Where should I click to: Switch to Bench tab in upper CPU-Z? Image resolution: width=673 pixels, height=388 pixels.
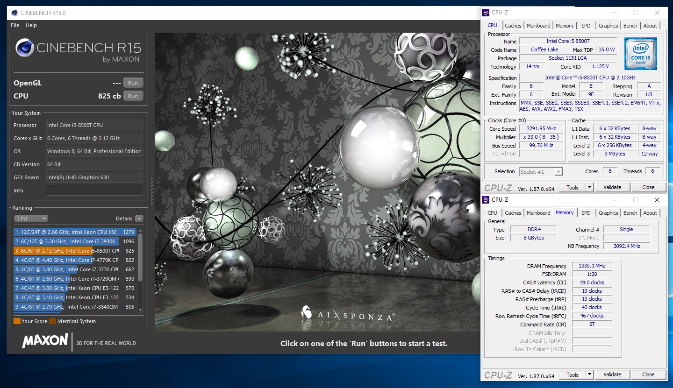[630, 26]
